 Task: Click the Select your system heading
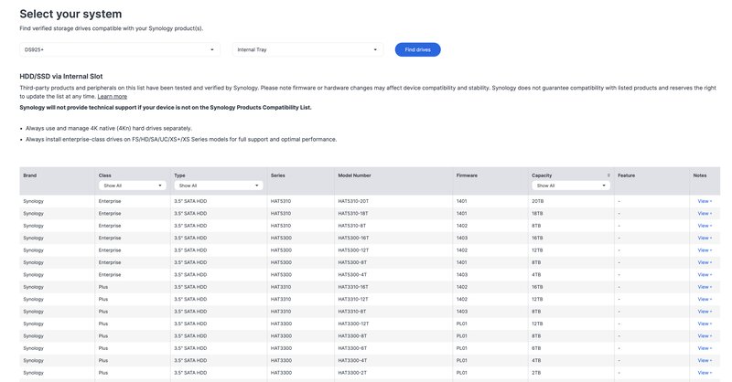pyautogui.click(x=70, y=14)
